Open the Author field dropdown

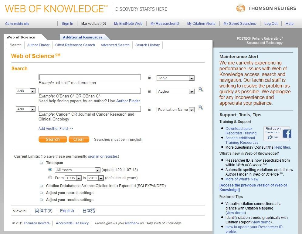click(175, 91)
